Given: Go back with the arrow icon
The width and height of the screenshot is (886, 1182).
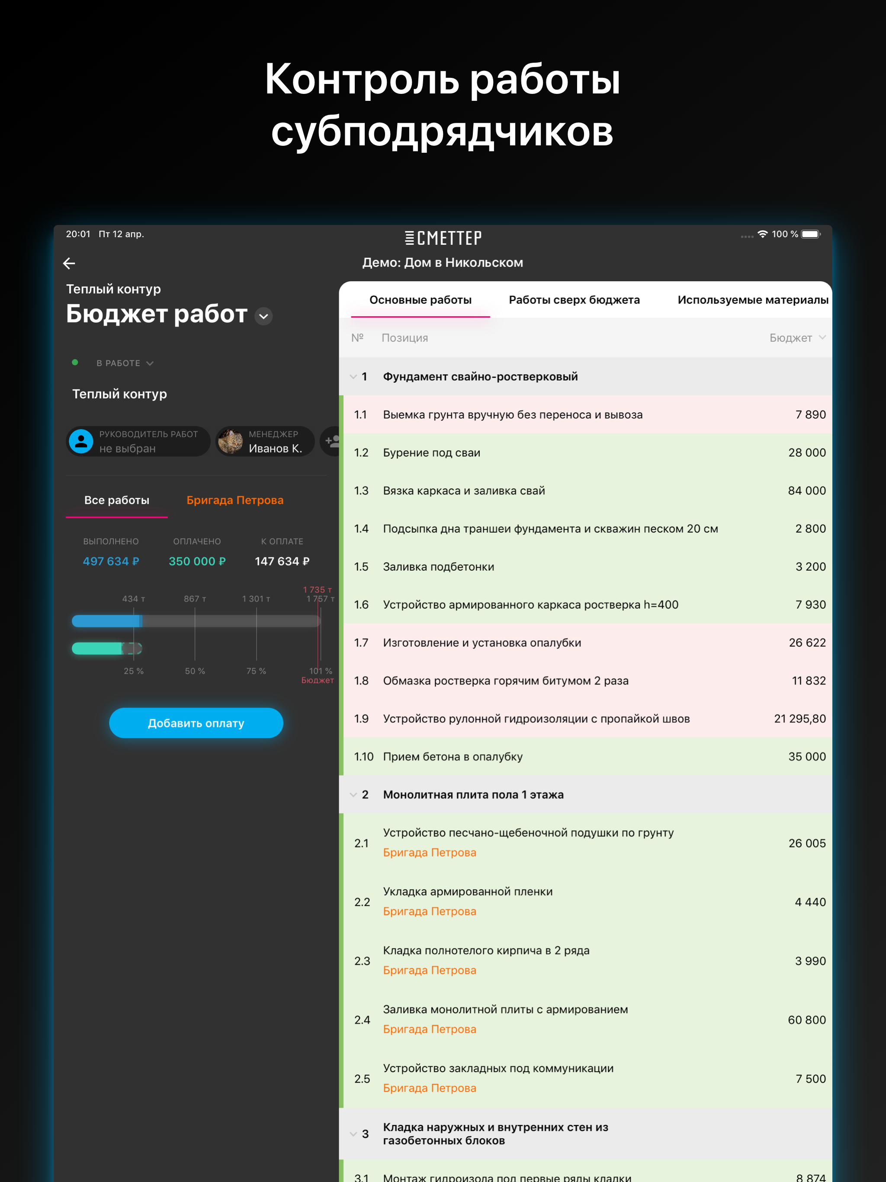Looking at the screenshot, I should point(69,263).
